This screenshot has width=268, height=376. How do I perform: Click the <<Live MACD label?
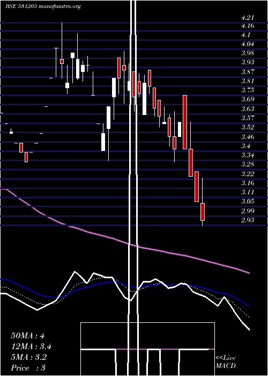click(x=226, y=362)
